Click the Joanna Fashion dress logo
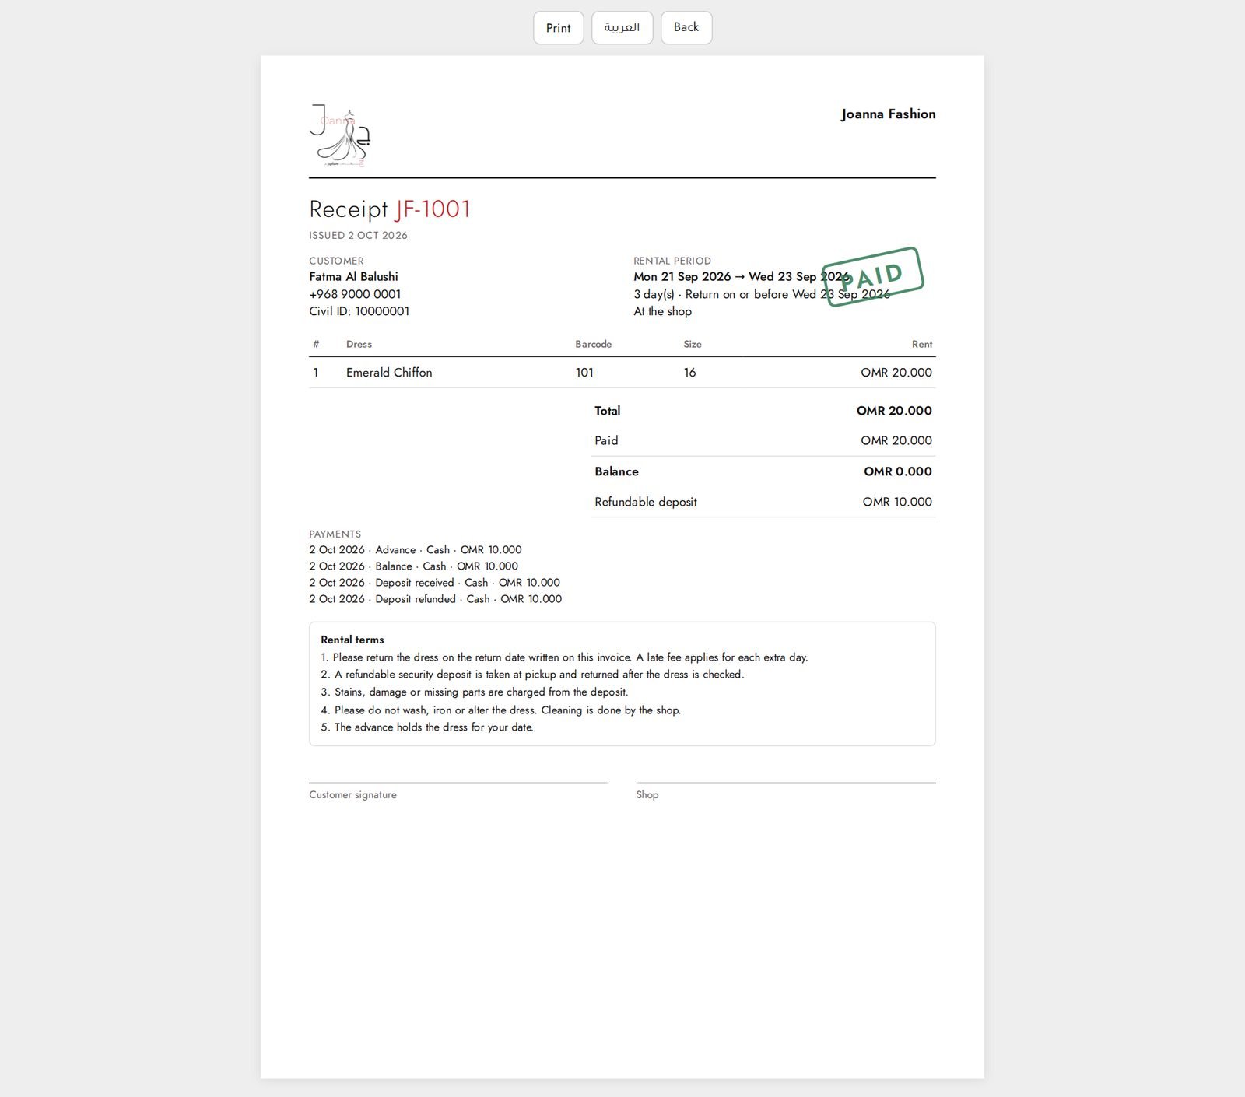Viewport: 1245px width, 1097px height. [341, 135]
